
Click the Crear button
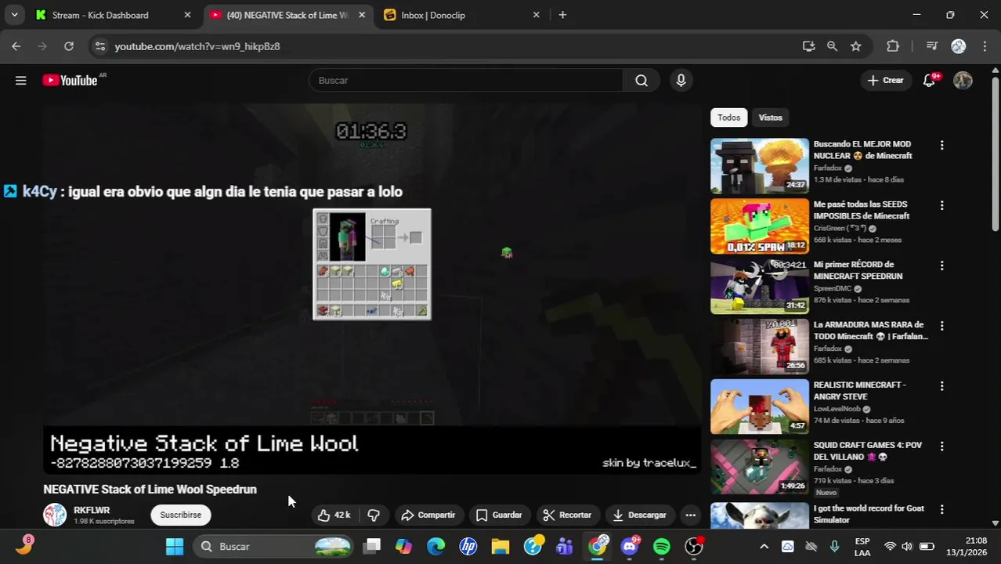pos(885,80)
